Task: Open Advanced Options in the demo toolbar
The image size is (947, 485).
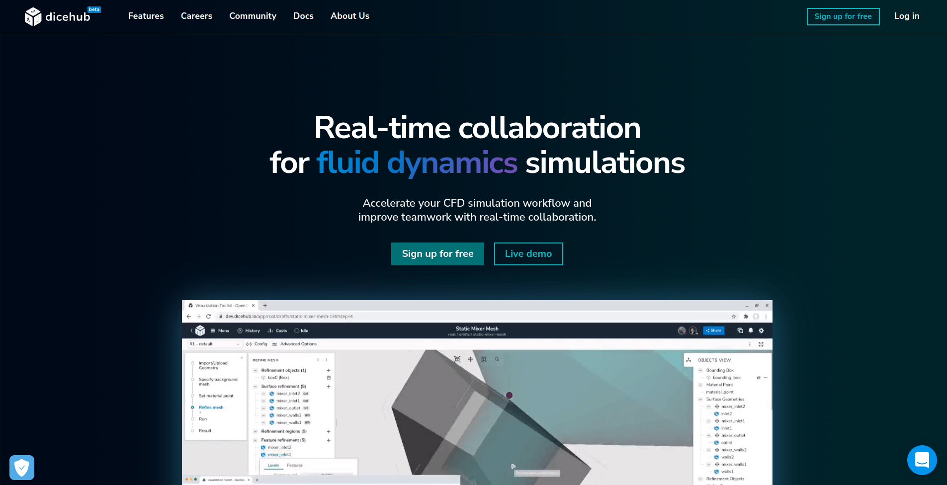Action: (294, 344)
